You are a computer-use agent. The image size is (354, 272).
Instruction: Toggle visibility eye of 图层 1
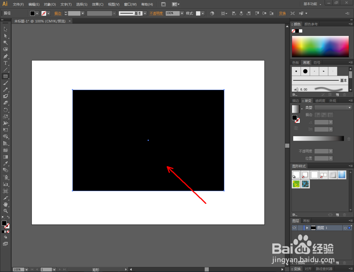click(294, 228)
